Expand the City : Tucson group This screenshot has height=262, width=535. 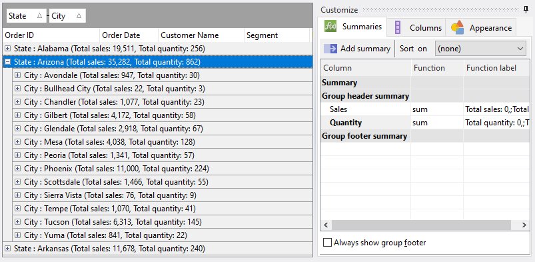(18, 222)
